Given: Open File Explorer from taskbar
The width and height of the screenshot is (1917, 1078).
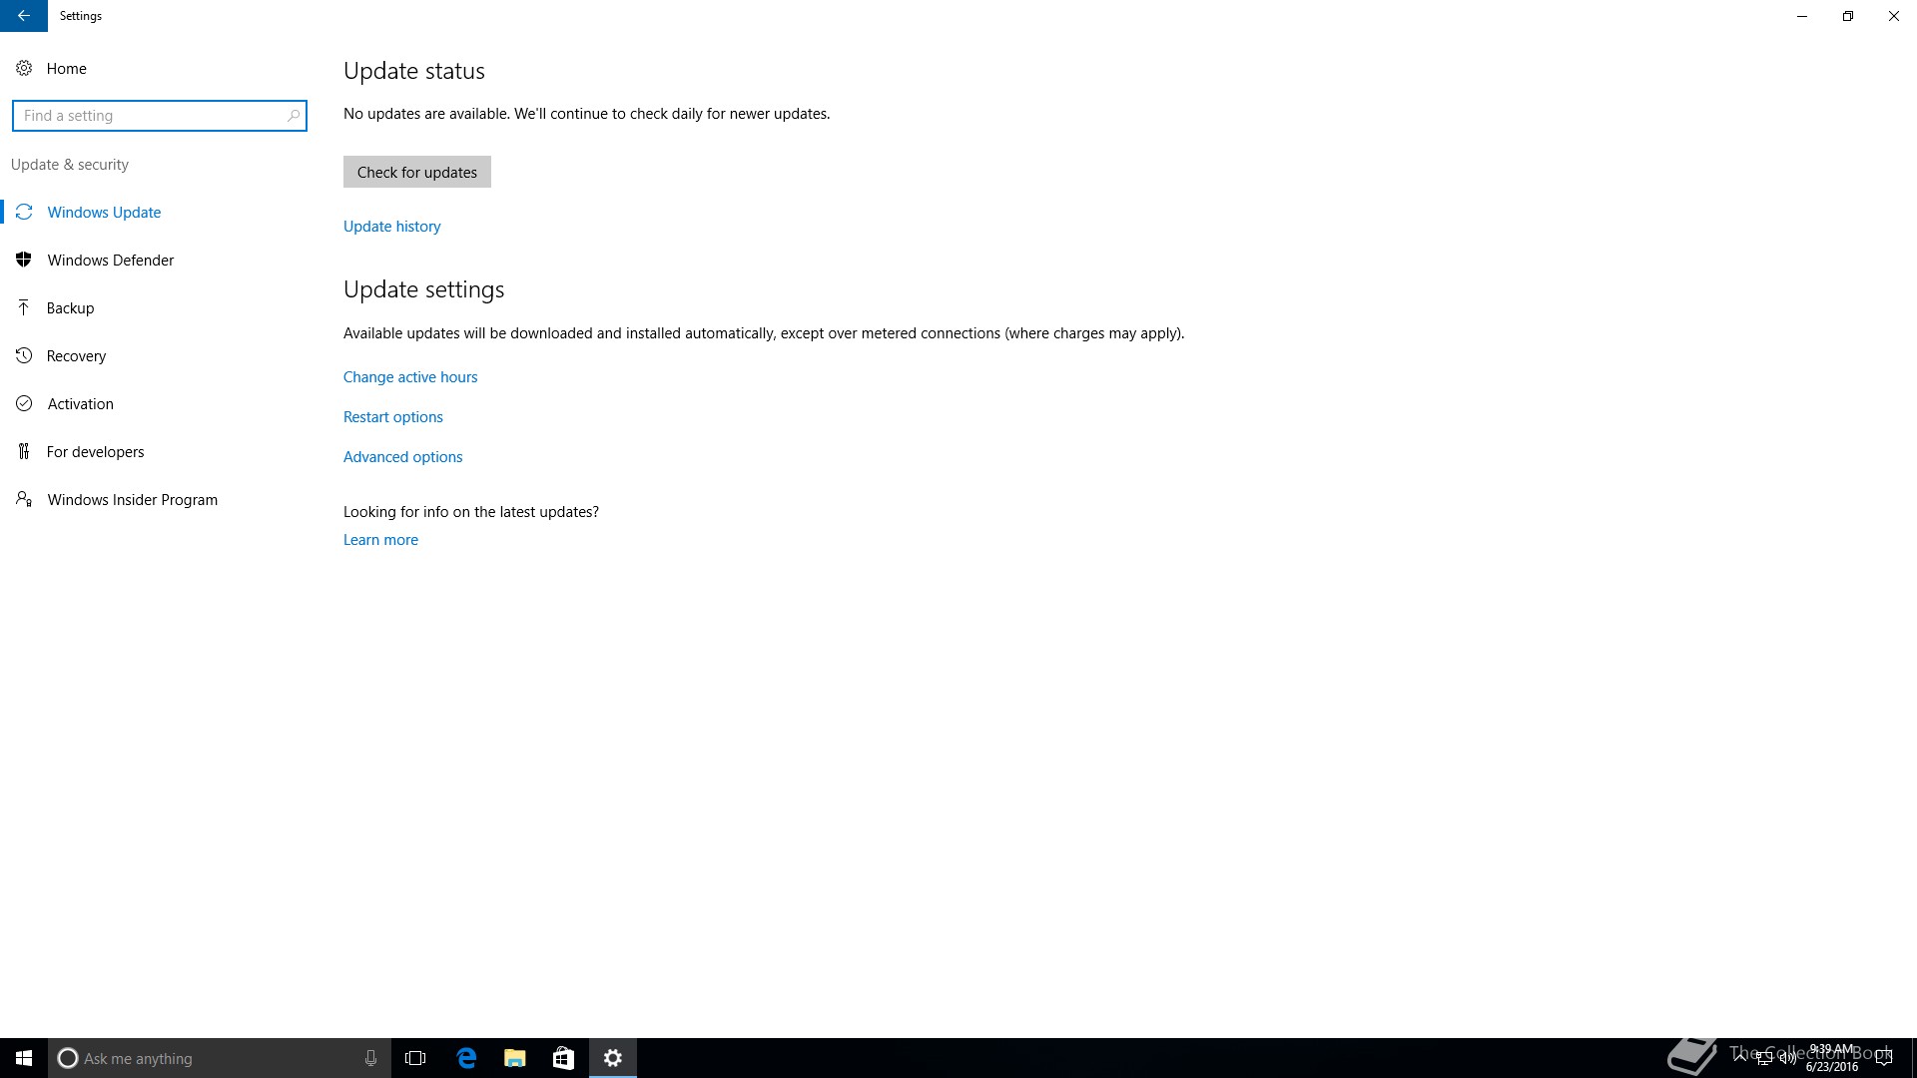Looking at the screenshot, I should coord(515,1058).
